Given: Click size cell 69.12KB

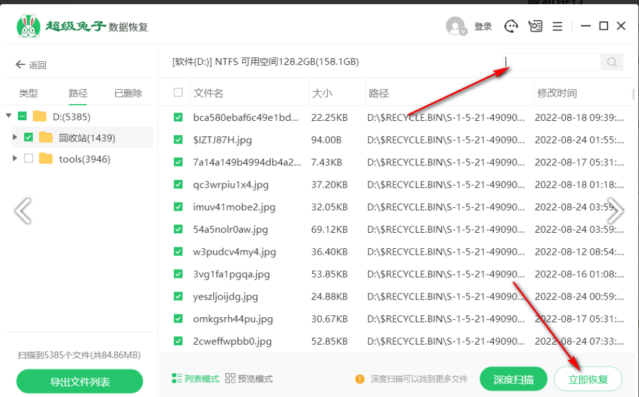Looking at the screenshot, I should point(329,230).
